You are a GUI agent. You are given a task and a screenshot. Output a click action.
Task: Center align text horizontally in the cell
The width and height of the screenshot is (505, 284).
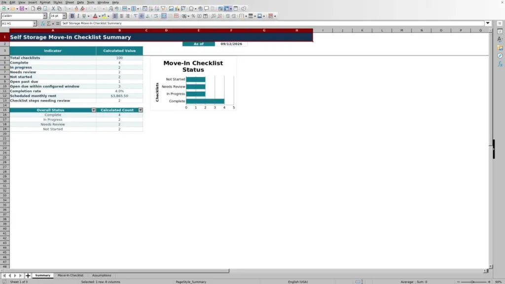tap(121, 16)
